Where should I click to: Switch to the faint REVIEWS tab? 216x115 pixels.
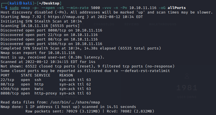pos(132,24)
